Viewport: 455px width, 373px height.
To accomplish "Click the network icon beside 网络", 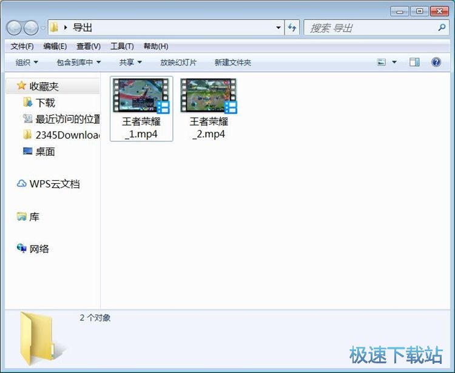I will (22, 248).
